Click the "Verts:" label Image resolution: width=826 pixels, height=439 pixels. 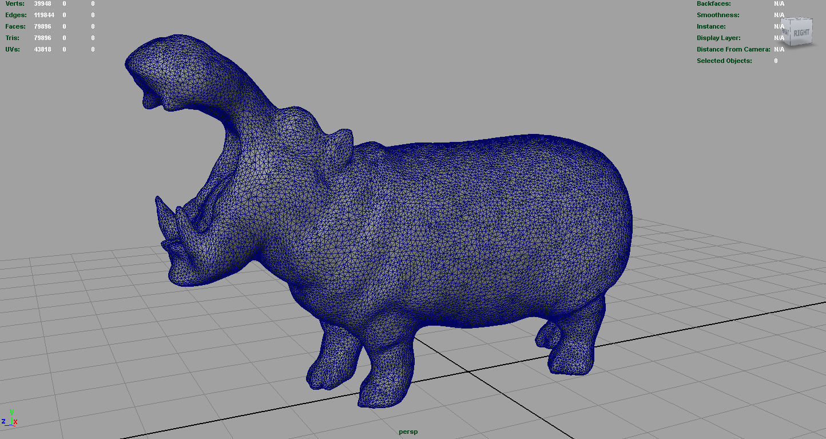(15, 3)
